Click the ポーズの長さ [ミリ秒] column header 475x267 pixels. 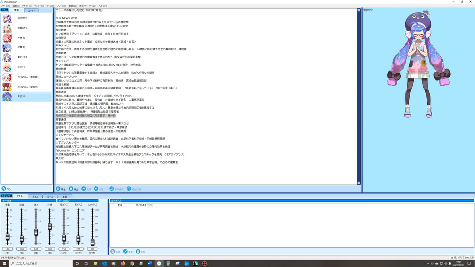pos(144,205)
